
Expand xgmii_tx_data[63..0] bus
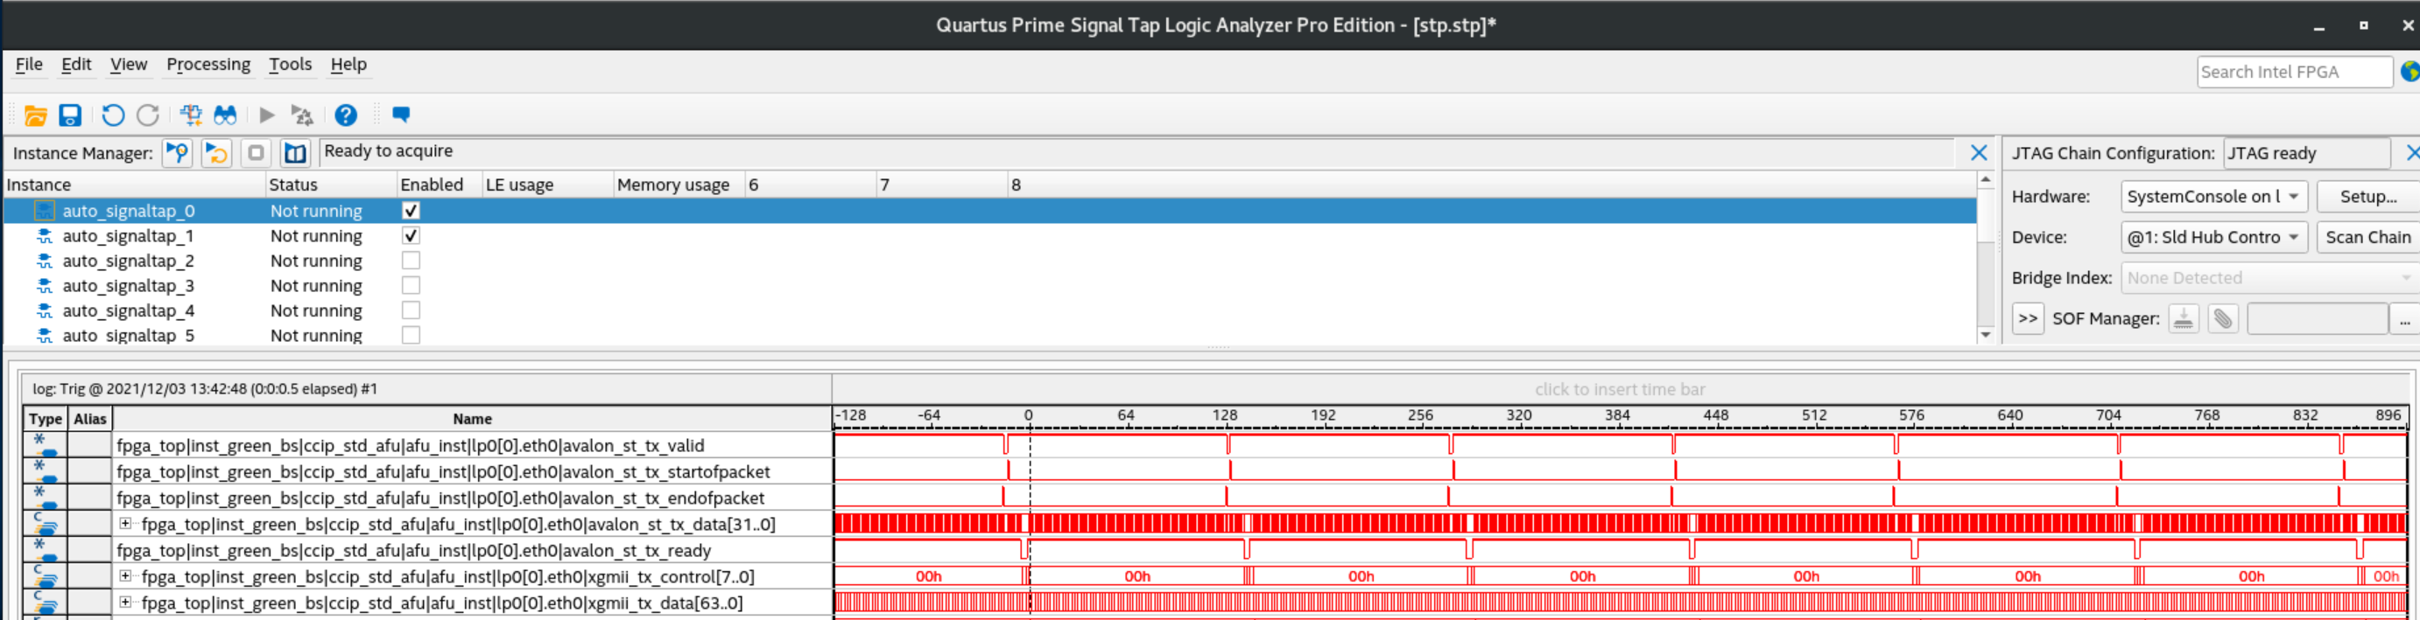pyautogui.click(x=125, y=603)
